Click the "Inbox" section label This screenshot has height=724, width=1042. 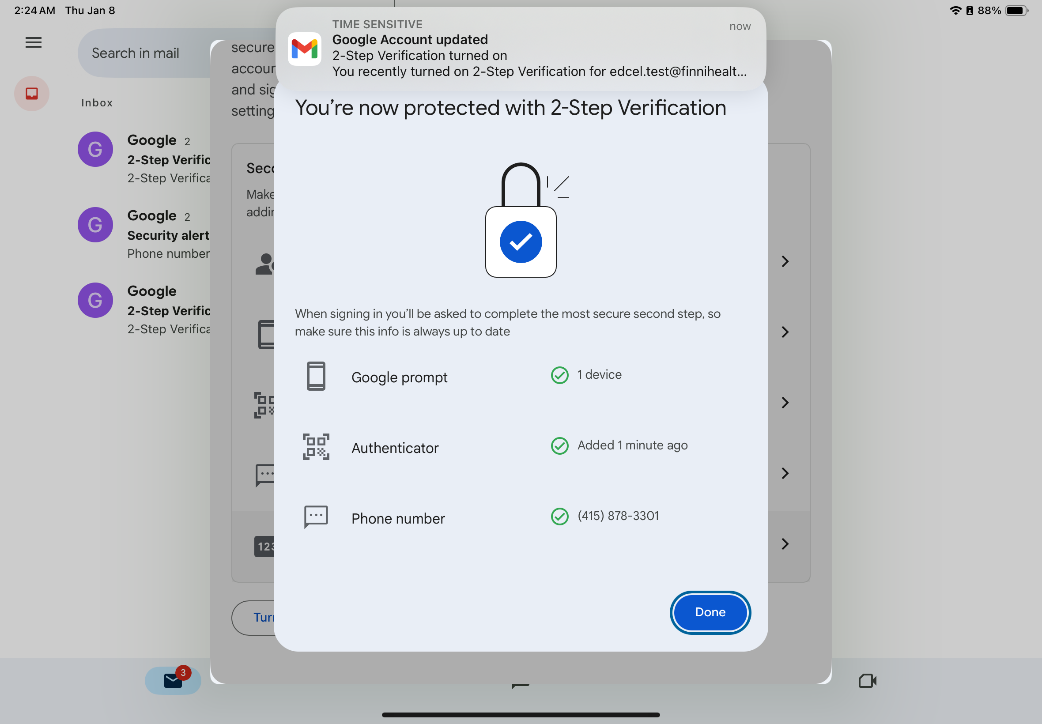click(97, 103)
